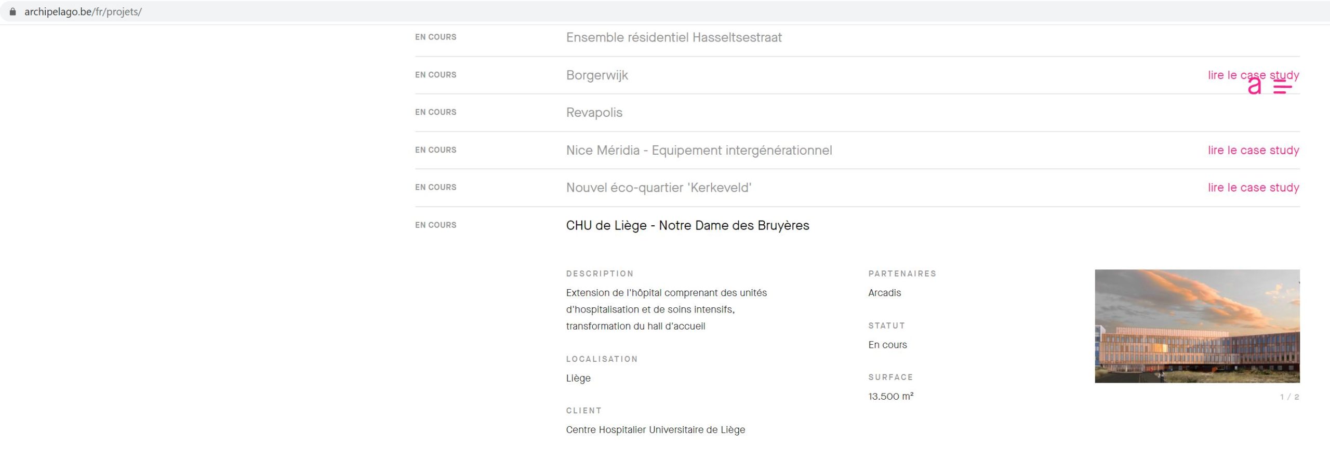
Task: Collapse CHU de Liège - Notre Dame des Bruyères
Action: [687, 226]
